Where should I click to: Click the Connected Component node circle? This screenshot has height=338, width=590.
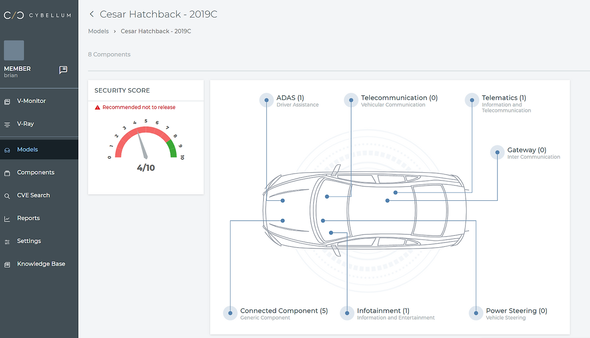230,313
